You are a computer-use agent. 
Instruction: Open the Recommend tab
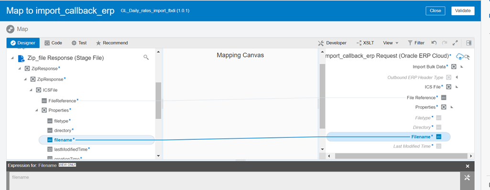[111, 43]
